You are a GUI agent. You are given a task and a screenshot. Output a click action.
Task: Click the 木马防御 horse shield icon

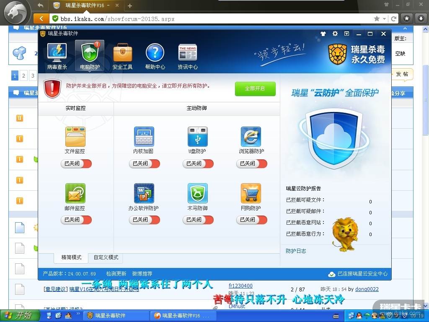point(198,193)
